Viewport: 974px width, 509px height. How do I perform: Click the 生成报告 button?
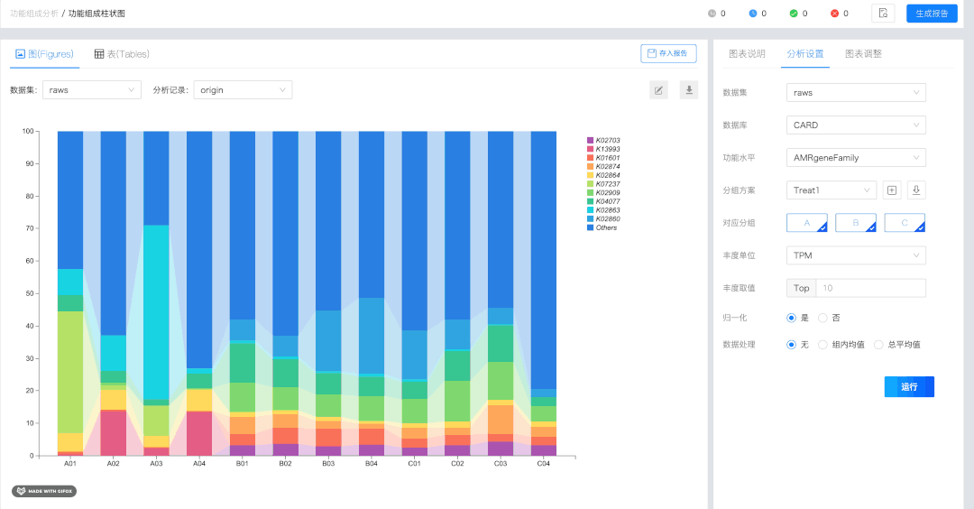[932, 13]
